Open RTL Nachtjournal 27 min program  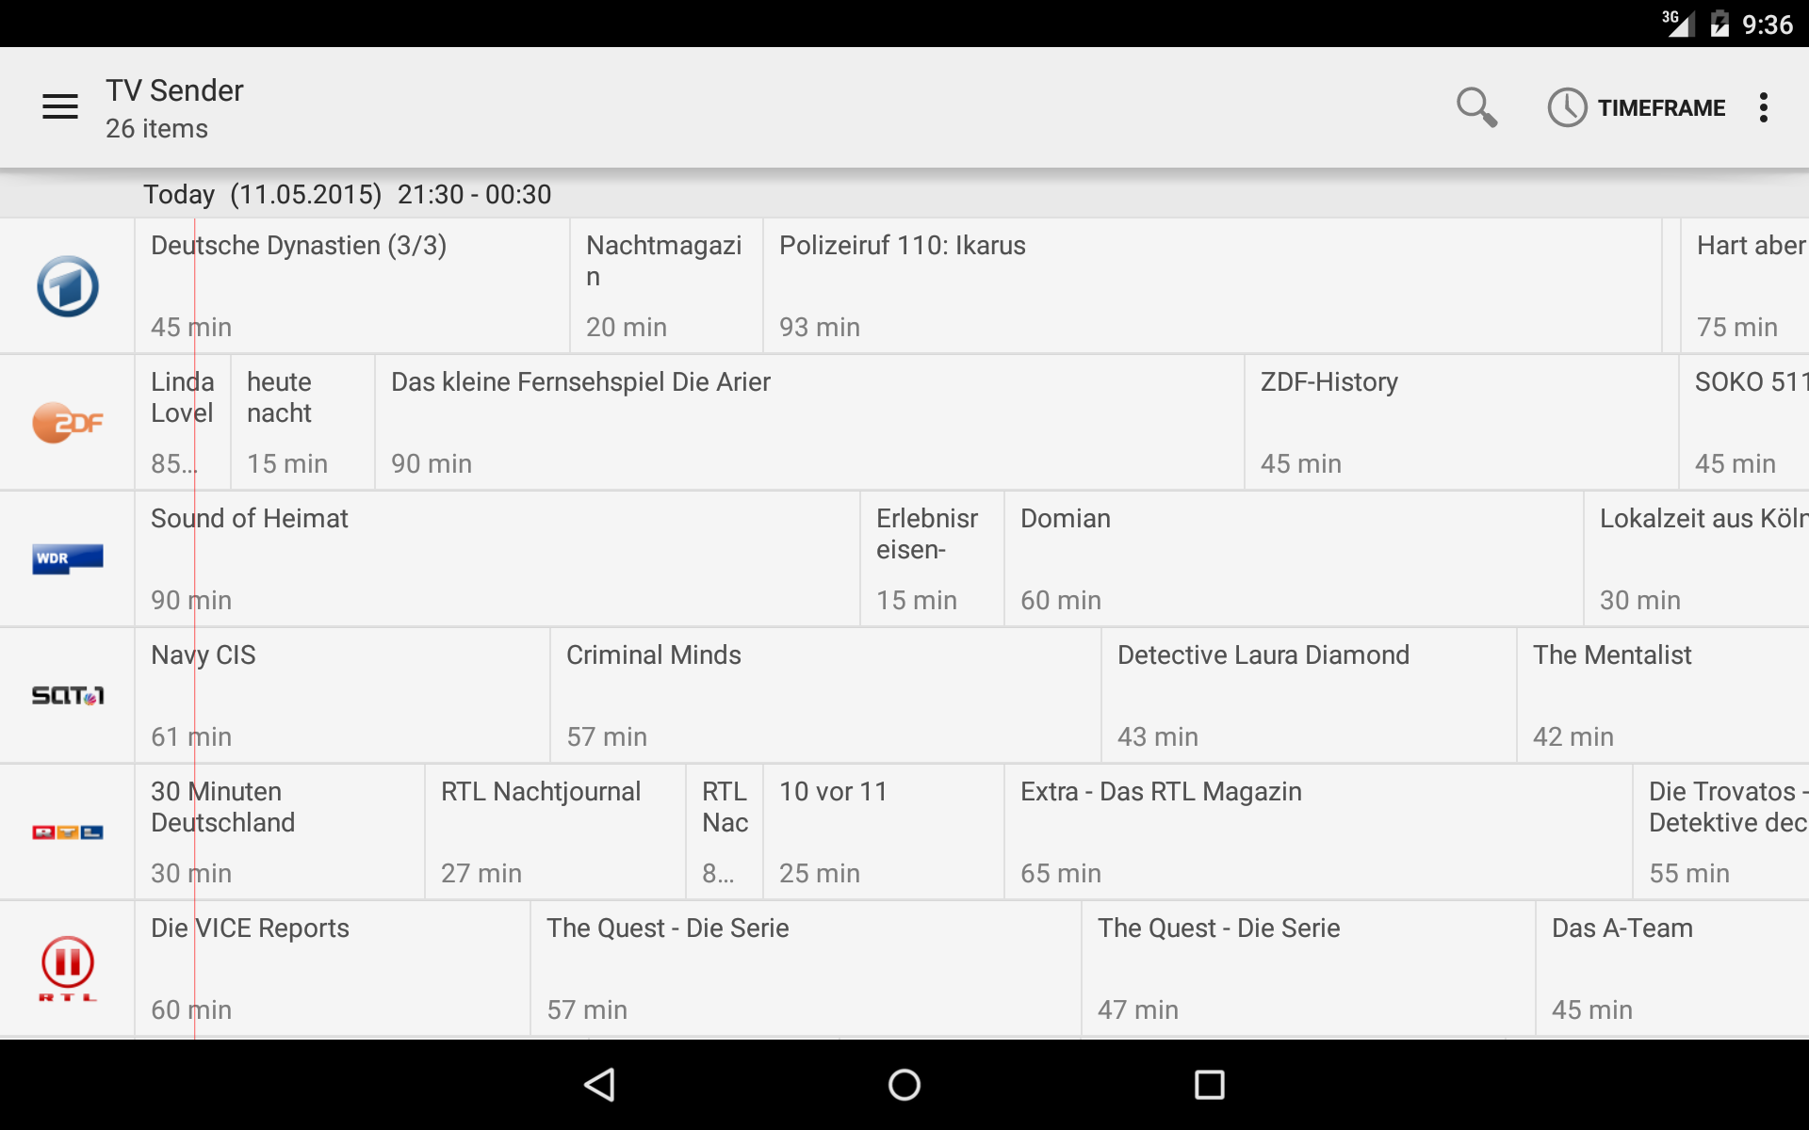click(555, 832)
